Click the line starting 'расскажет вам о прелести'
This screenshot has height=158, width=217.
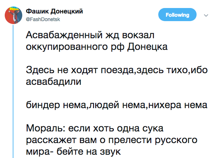112,140
